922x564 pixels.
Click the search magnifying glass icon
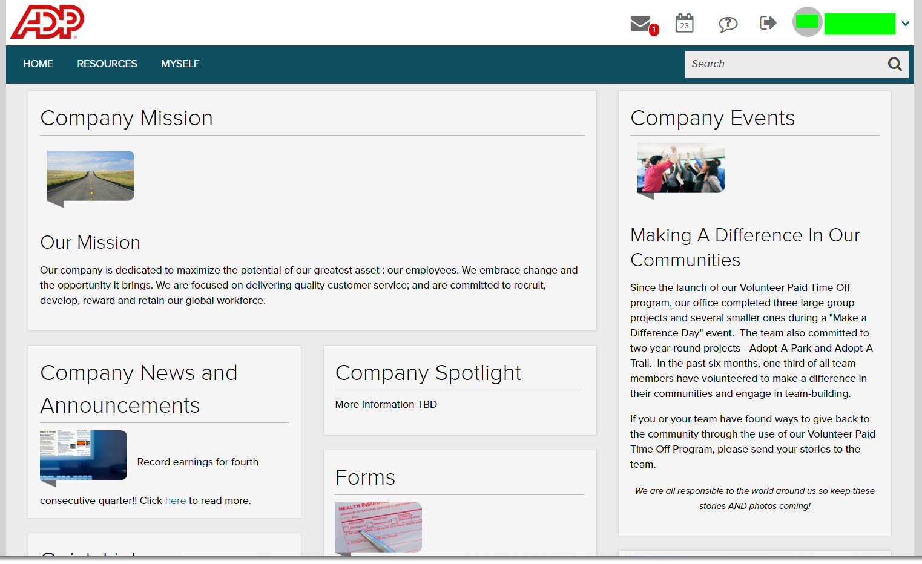pyautogui.click(x=894, y=64)
